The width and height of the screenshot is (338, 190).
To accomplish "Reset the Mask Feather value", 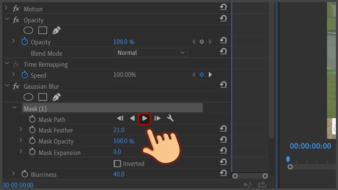I will [224, 129].
